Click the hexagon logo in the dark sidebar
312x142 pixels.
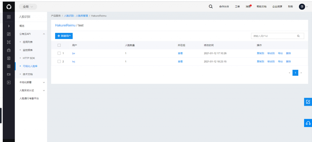click(9, 7)
